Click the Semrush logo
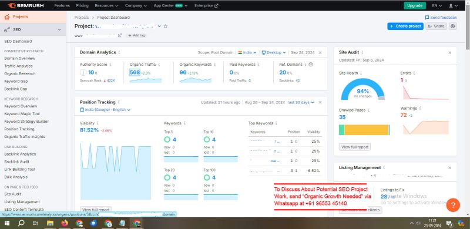The image size is (470, 229). (25, 5)
